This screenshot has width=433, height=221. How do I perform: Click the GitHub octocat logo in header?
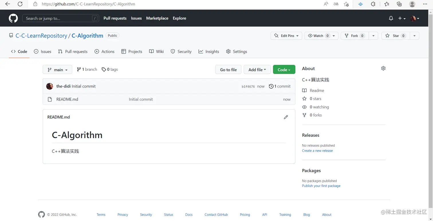pyautogui.click(x=13, y=18)
